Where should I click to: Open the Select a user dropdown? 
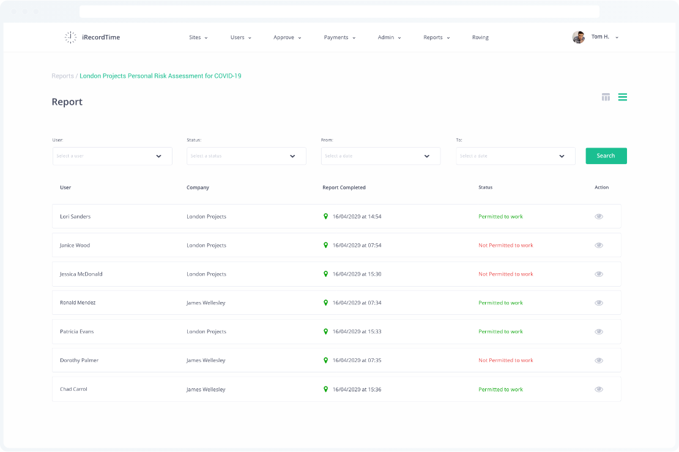112,156
